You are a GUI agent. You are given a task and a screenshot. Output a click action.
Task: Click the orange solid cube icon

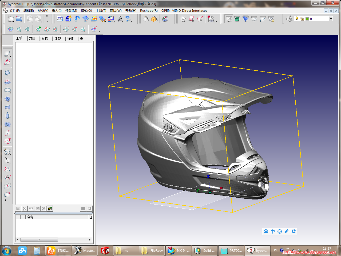(154, 19)
